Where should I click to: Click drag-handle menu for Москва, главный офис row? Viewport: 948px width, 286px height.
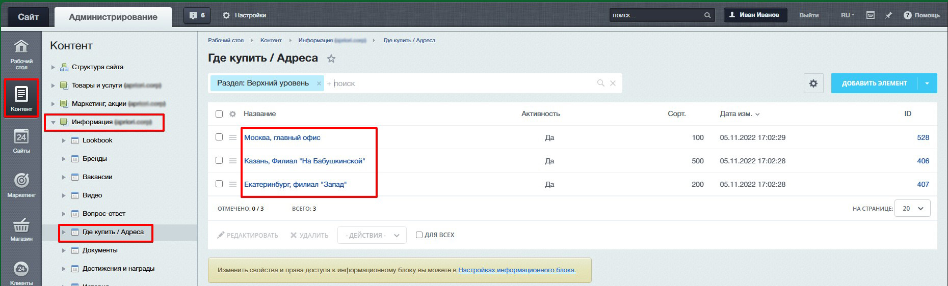pyautogui.click(x=232, y=137)
